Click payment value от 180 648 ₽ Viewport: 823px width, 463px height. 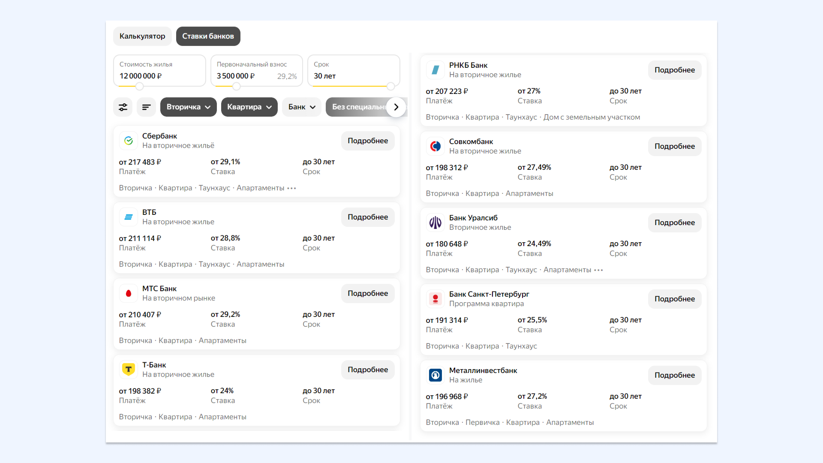point(447,244)
